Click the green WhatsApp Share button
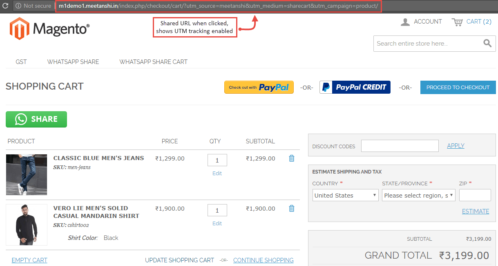 point(36,119)
